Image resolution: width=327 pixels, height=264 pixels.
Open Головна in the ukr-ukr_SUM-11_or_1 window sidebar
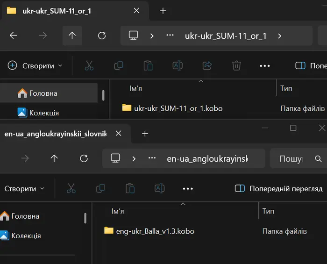49,93
